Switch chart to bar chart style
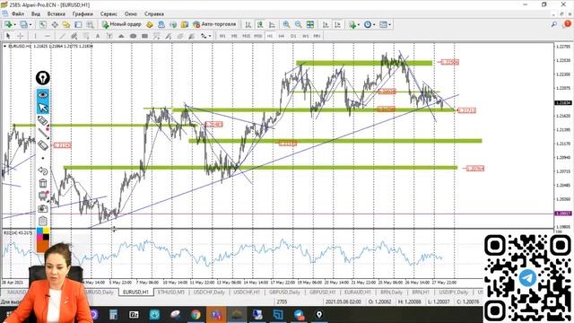574x323 pixels. [248, 24]
